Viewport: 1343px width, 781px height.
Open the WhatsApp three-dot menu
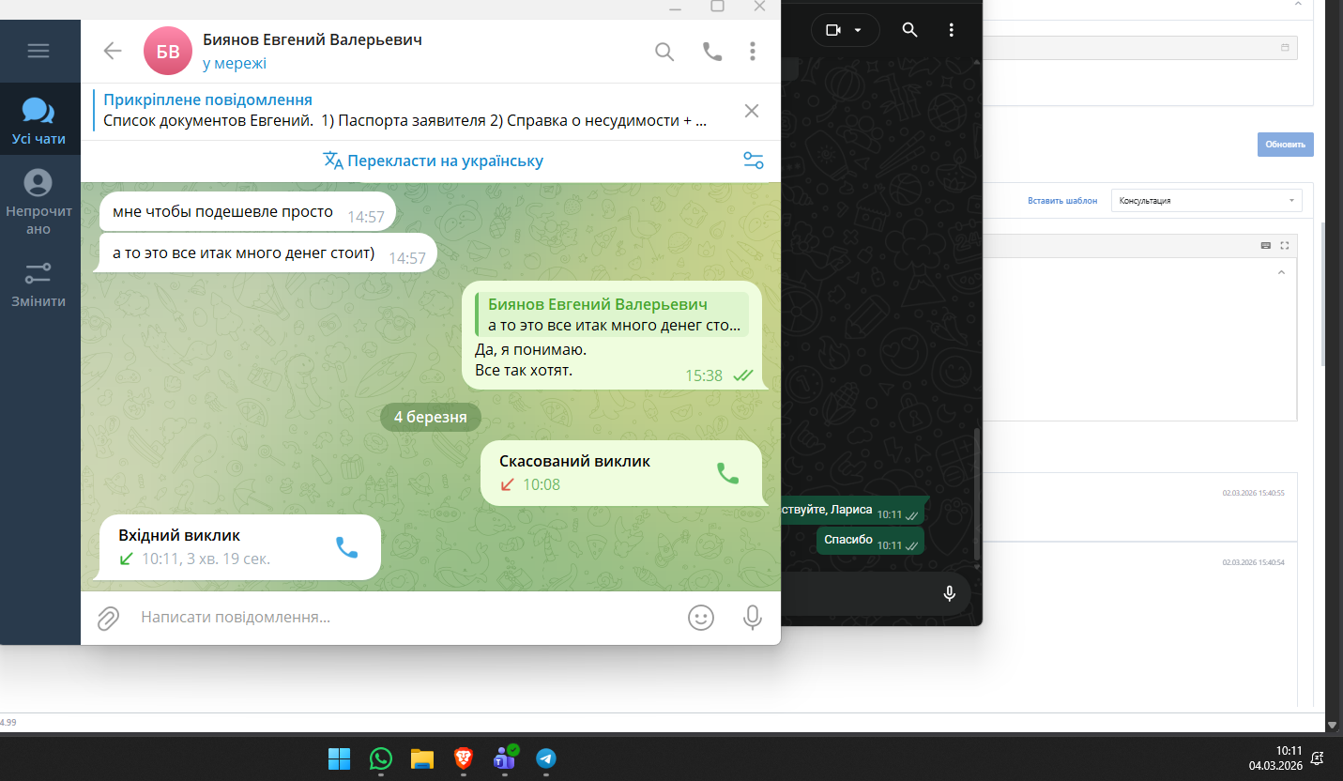[952, 30]
